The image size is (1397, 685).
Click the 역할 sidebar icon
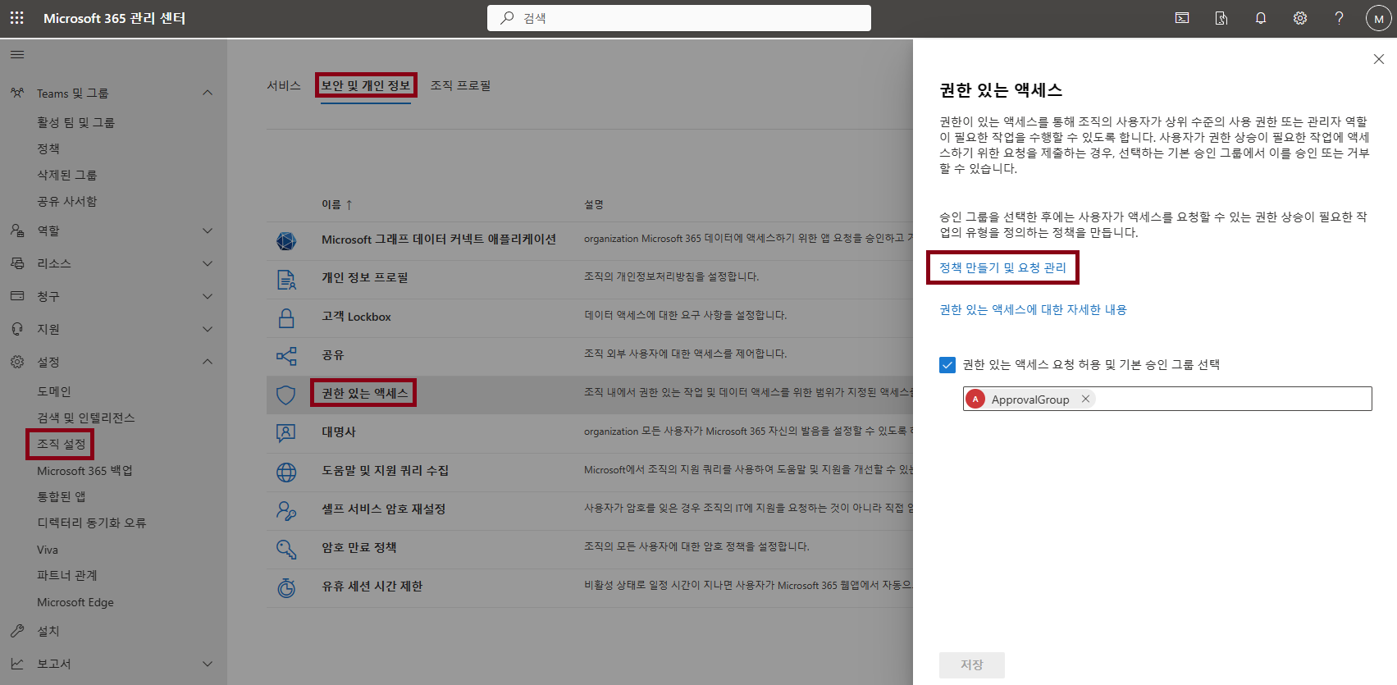pos(17,231)
